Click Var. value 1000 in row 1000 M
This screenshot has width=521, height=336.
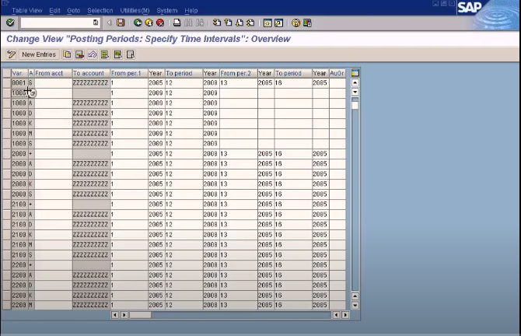[x=19, y=133]
